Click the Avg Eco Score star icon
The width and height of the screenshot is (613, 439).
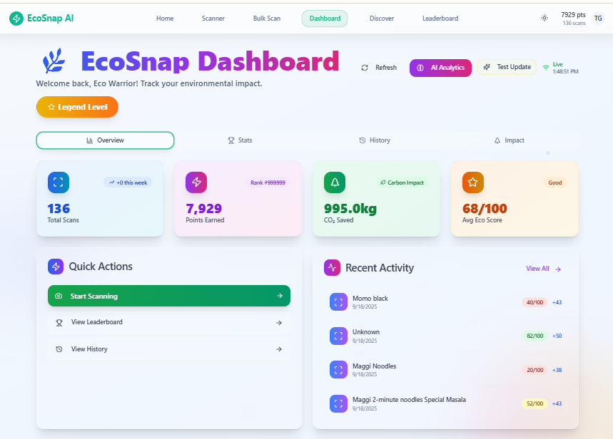472,182
